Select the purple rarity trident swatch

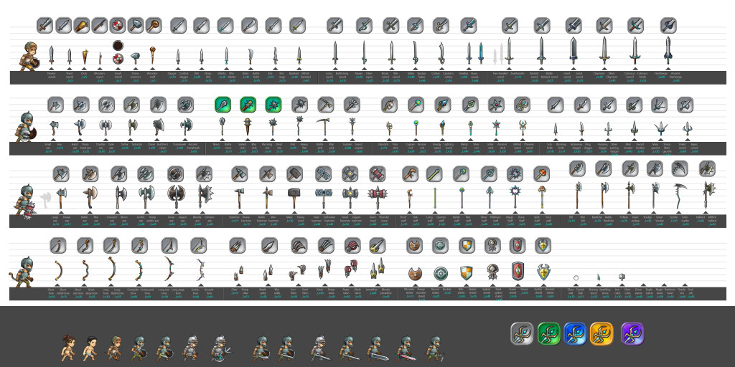[x=632, y=334]
